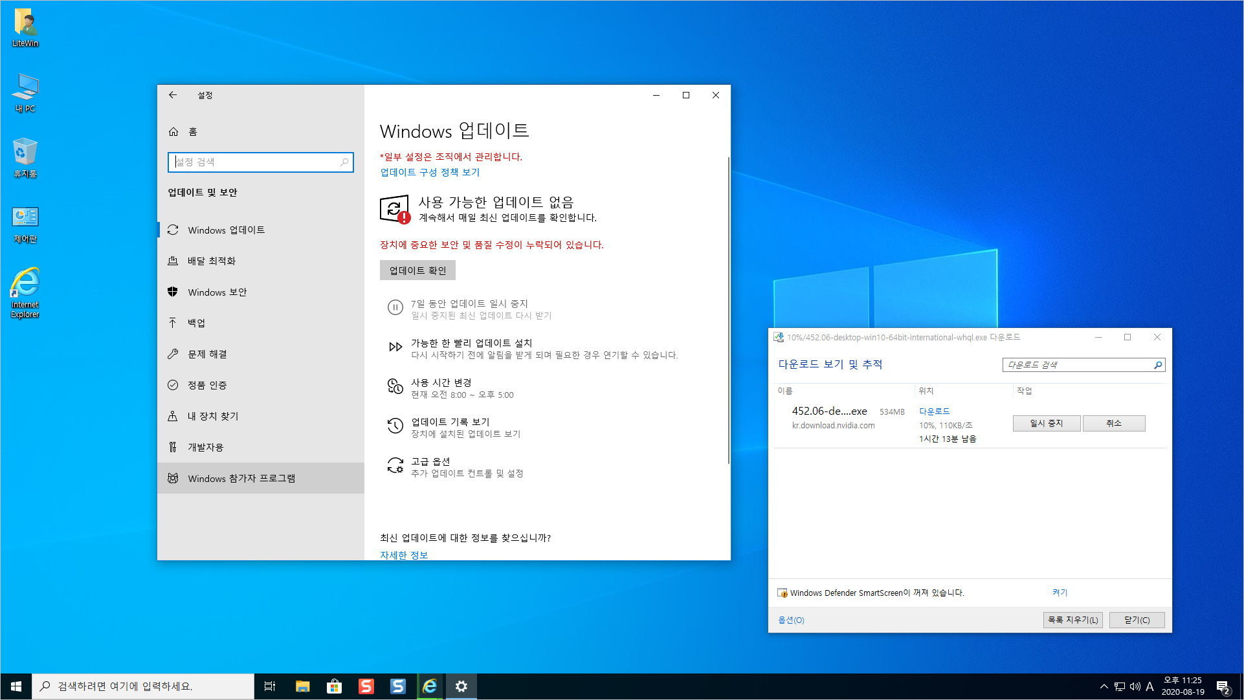The width and height of the screenshot is (1244, 700).
Task: Open 업데이트 구성 정책 보기 link
Action: (430, 173)
